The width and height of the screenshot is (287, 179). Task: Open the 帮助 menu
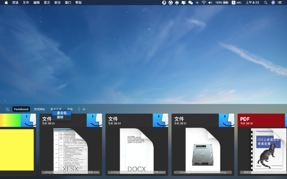click(78, 2)
